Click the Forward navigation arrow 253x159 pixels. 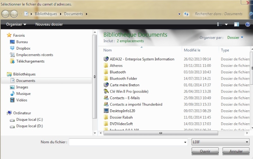14,14
